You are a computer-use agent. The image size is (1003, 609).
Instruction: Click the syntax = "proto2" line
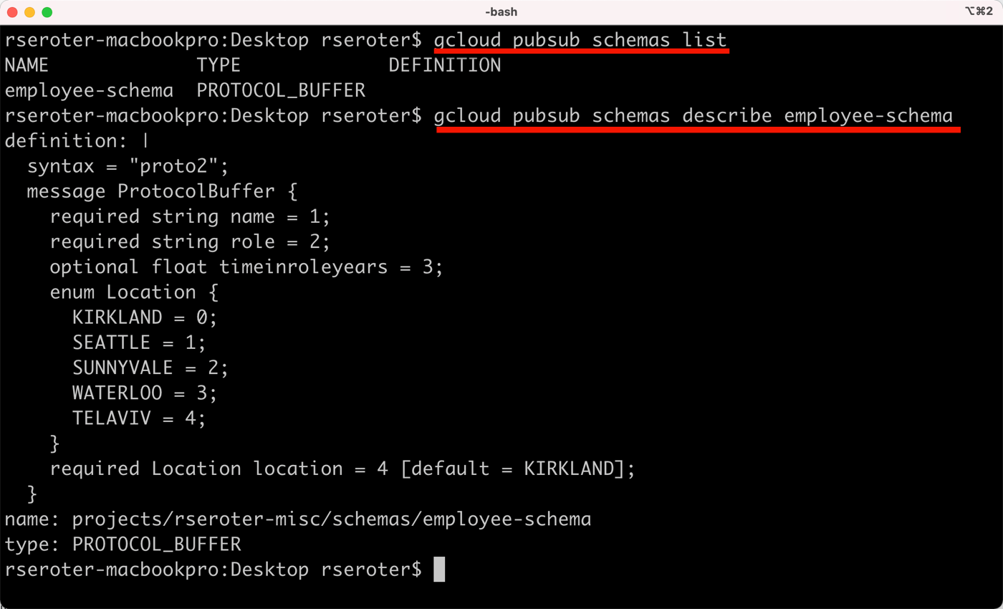click(x=128, y=166)
